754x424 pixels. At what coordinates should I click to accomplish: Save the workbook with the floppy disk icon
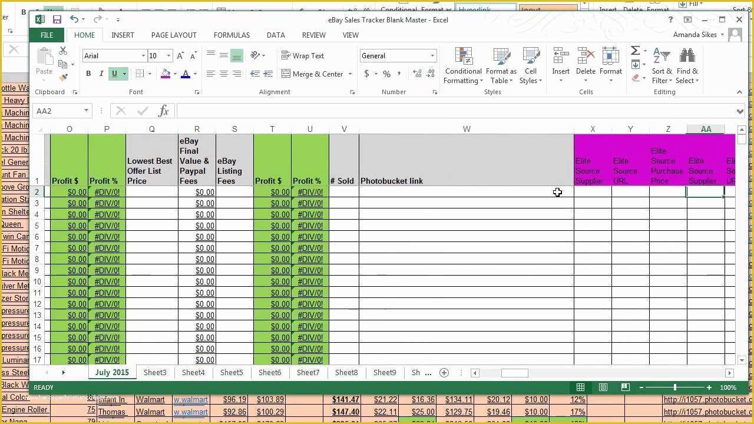[x=57, y=19]
